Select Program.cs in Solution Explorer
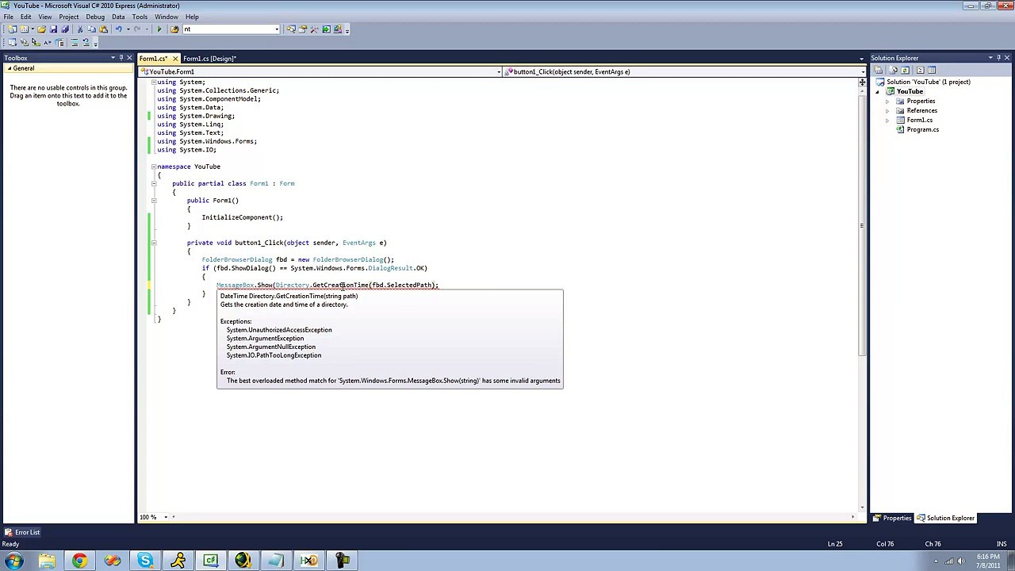This screenshot has width=1015, height=571. (922, 130)
